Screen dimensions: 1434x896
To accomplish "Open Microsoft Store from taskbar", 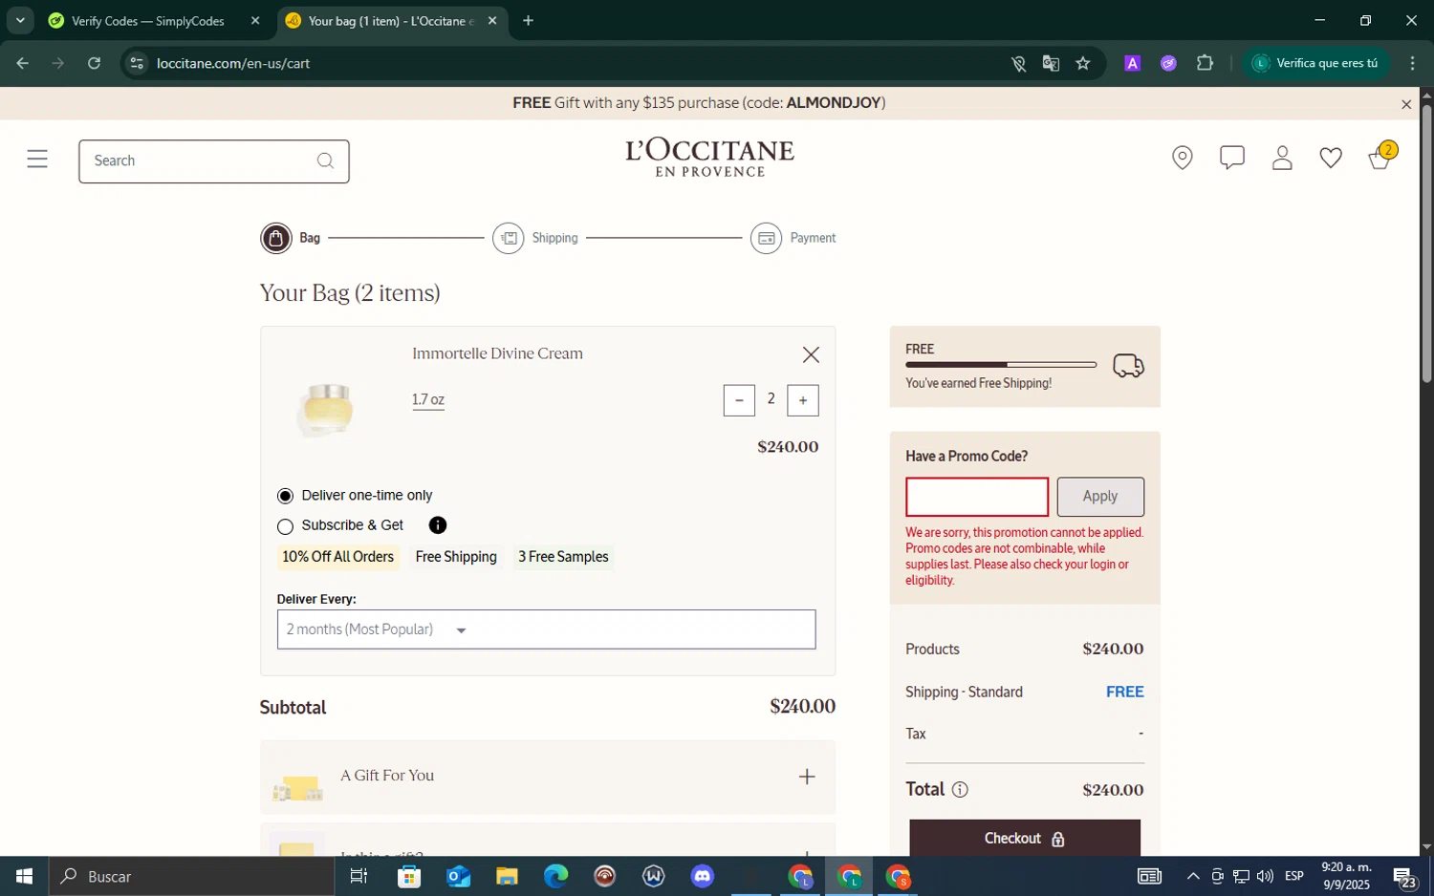I will point(409,876).
